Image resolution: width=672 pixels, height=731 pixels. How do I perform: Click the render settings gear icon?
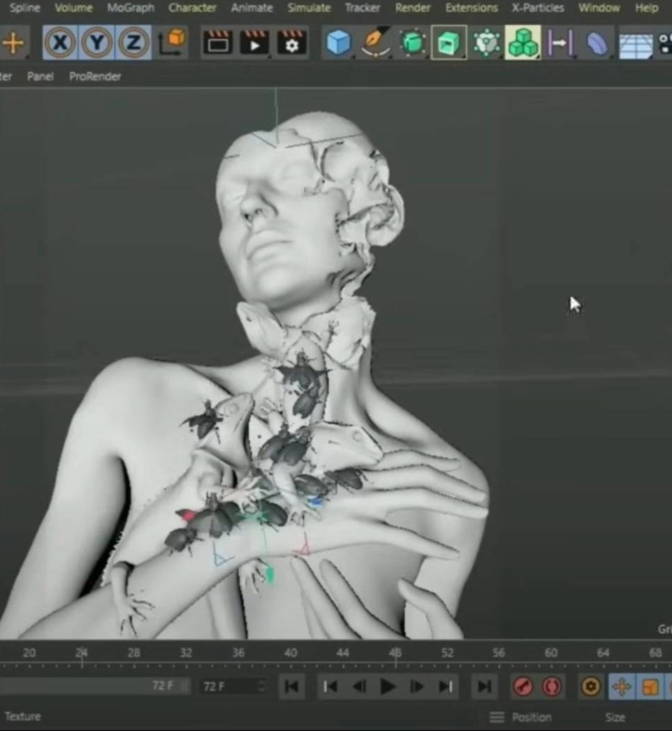click(292, 43)
